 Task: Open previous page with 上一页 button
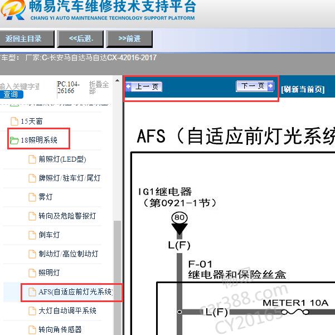click(144, 87)
